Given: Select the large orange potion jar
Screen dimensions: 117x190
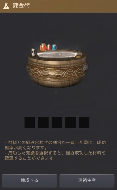Looking at the screenshot, I should [43, 47].
